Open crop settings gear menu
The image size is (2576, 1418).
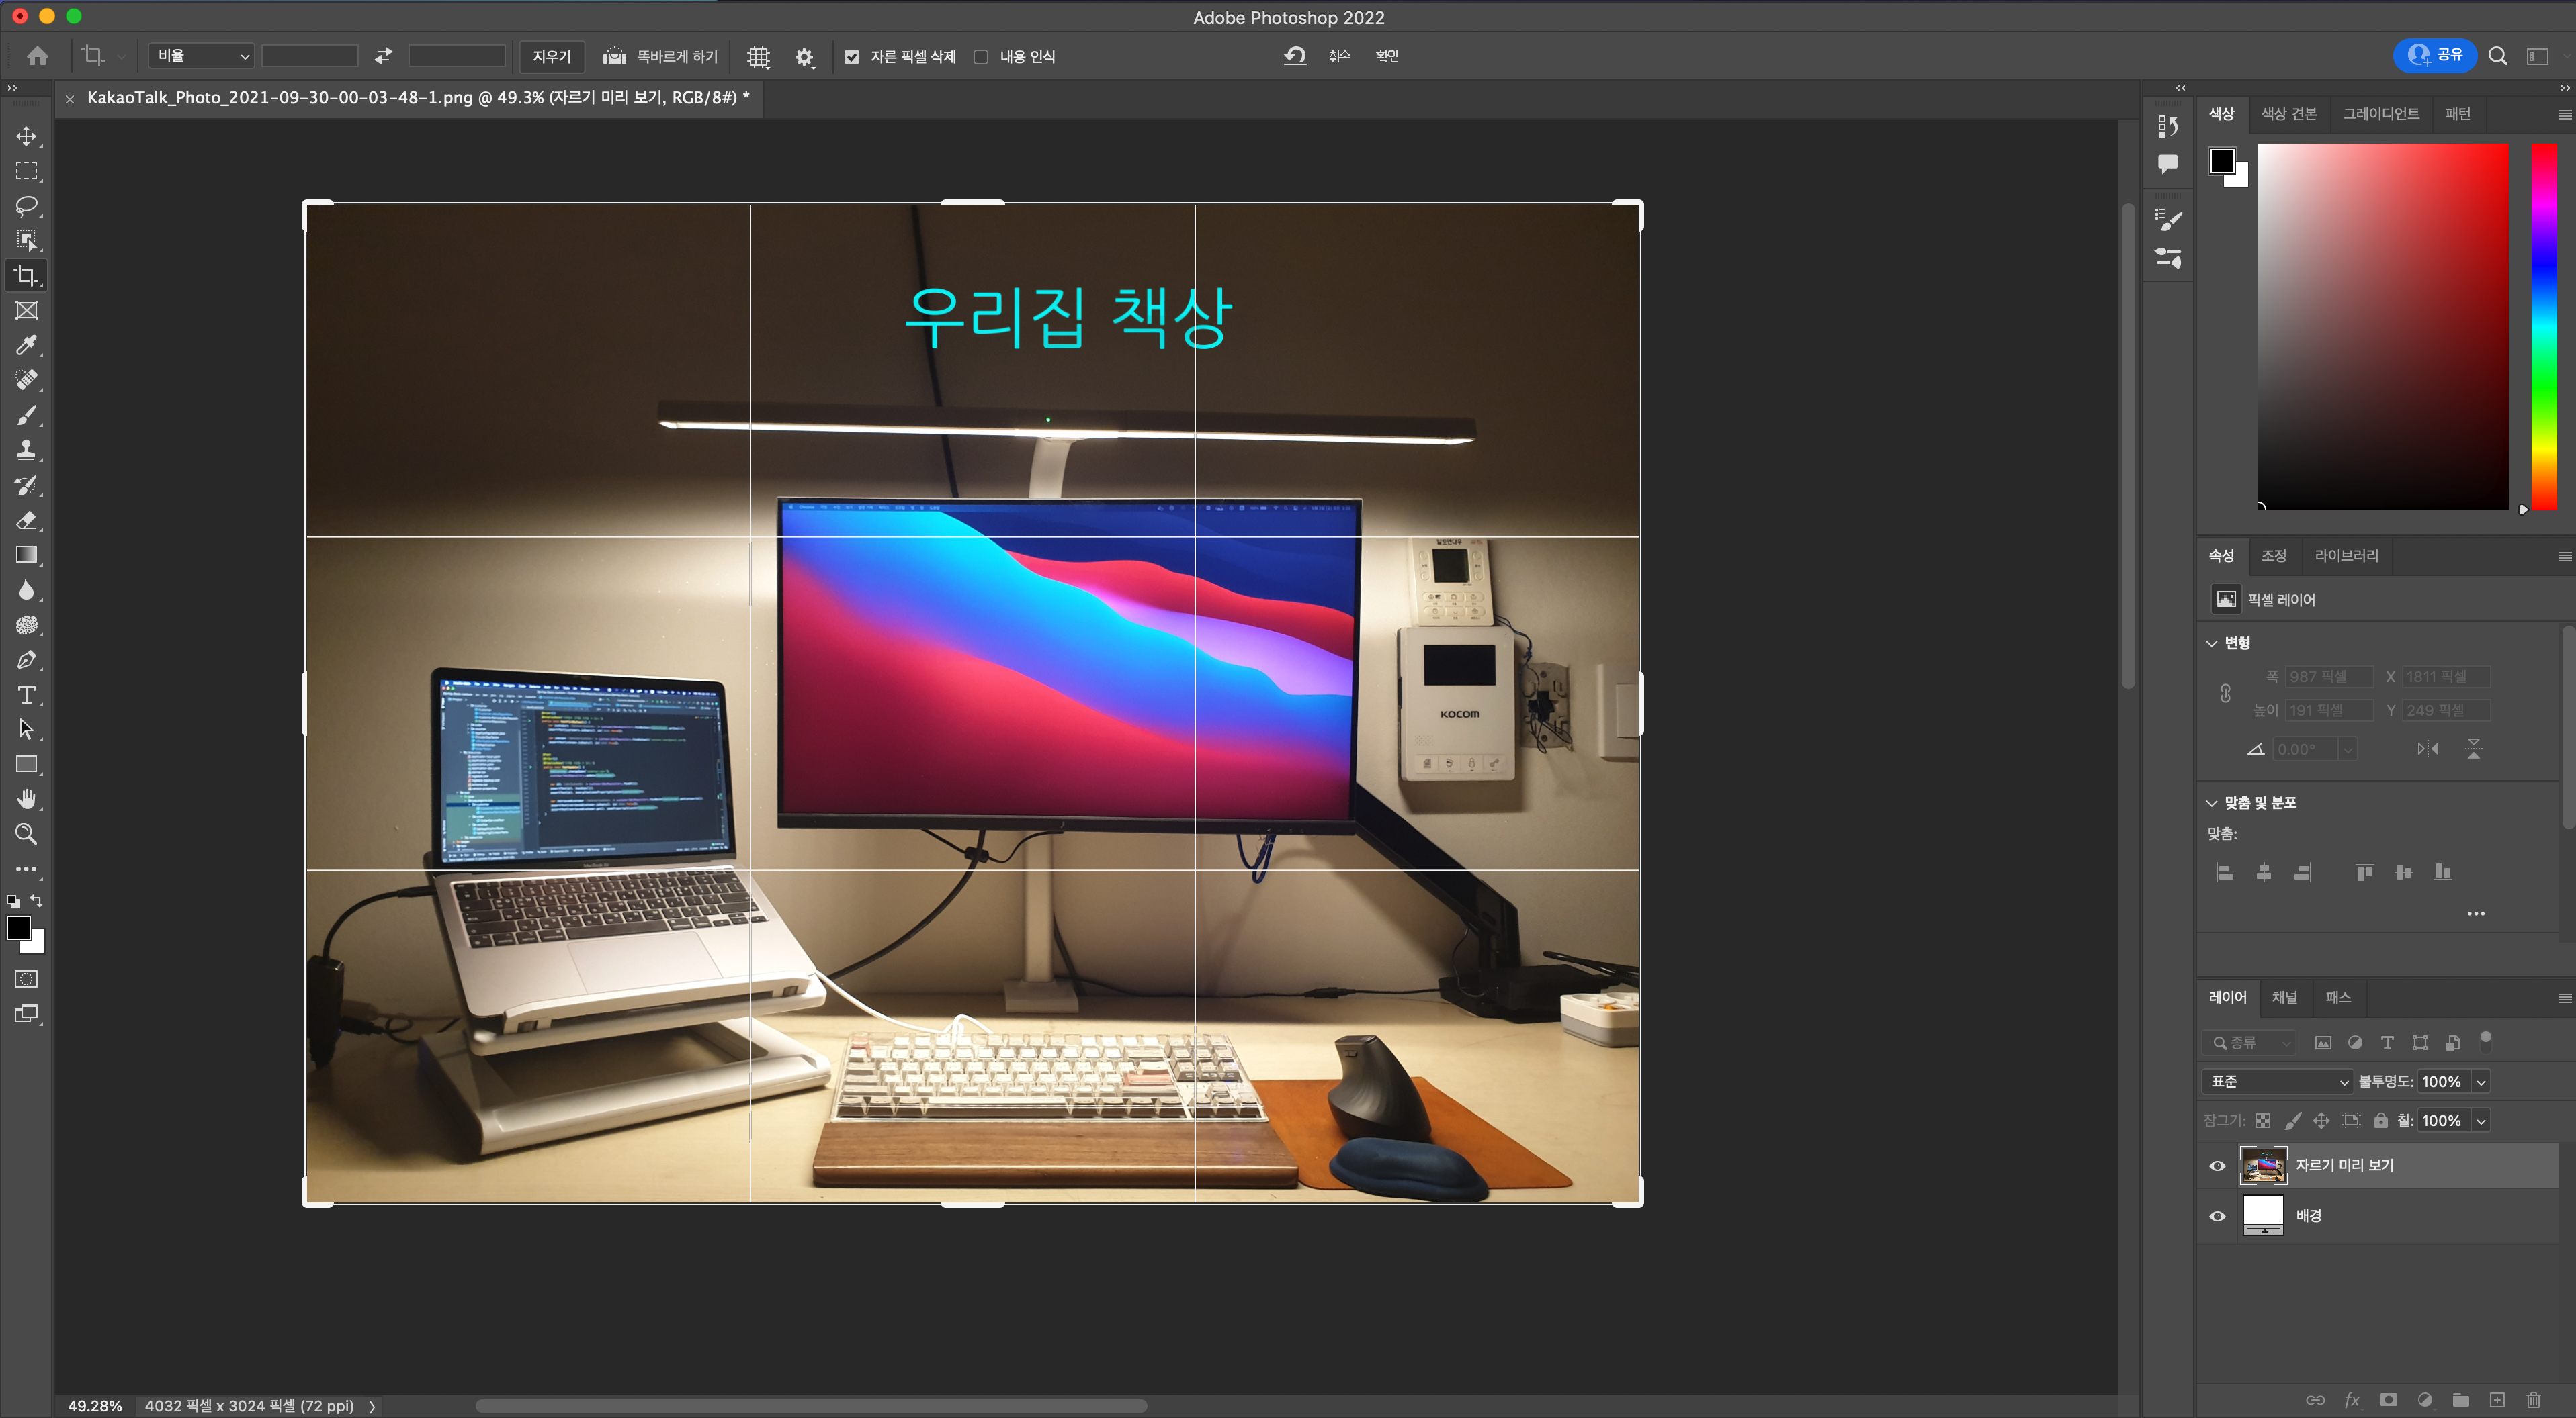click(805, 57)
